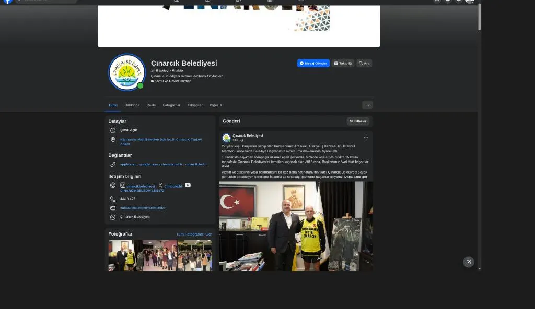Click the post timestamp 24d
This screenshot has width=535, height=309.
click(235, 140)
